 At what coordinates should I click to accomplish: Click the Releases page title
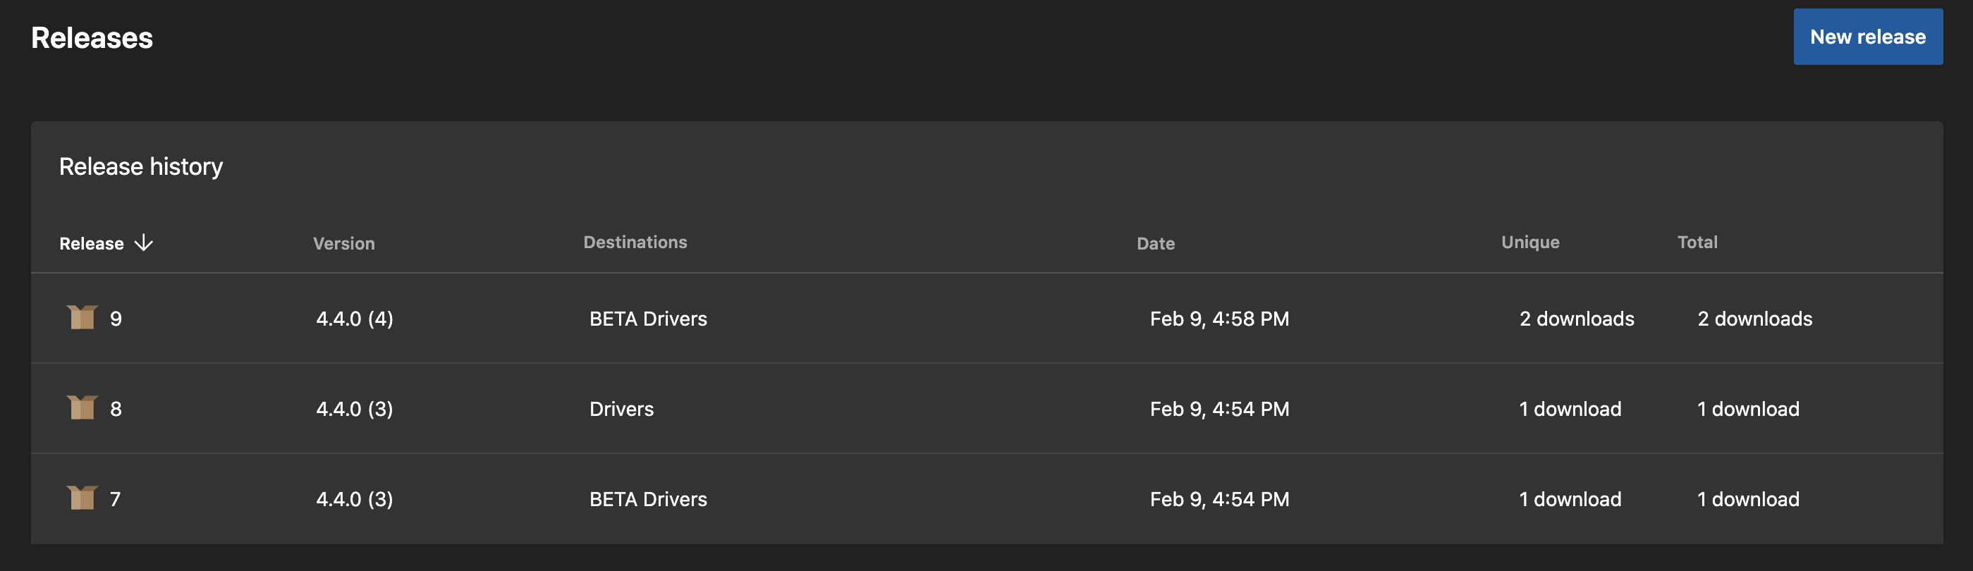(x=91, y=36)
